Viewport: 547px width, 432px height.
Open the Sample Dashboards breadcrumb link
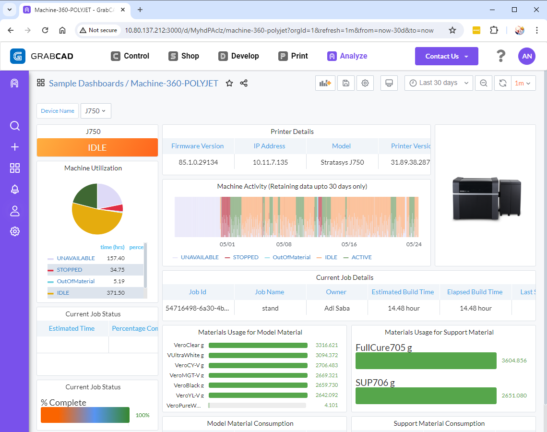86,84
